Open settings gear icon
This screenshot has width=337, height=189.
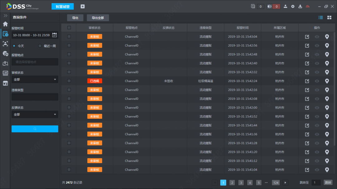coord(293,7)
